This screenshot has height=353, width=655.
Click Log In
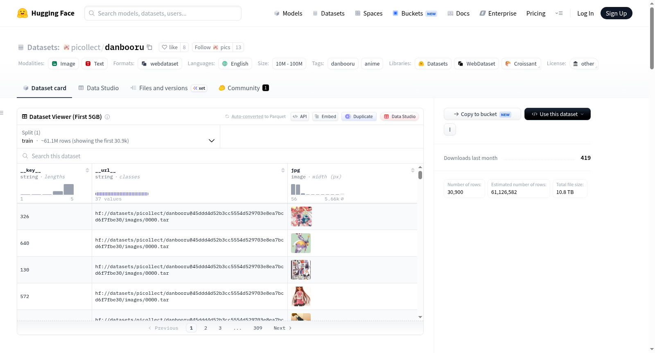[585, 13]
